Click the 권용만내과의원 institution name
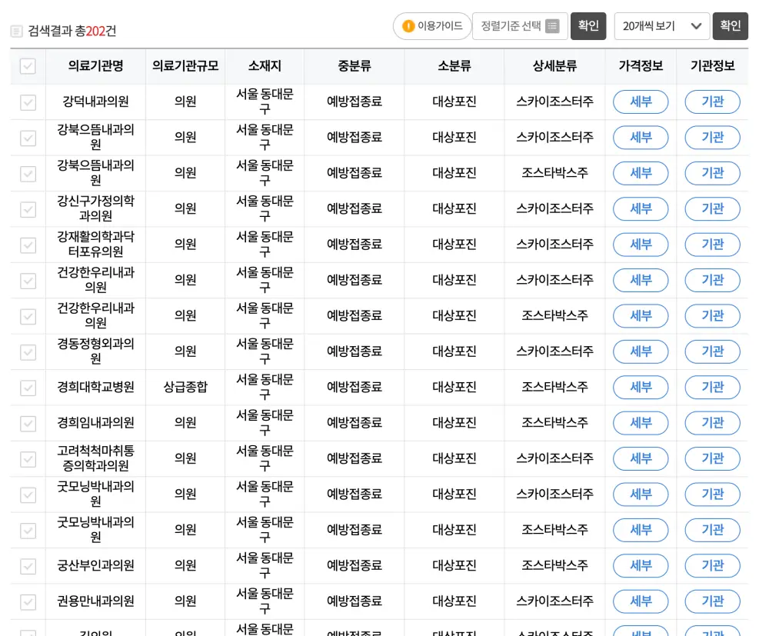Screen dimensions: 769x636 click(95, 601)
